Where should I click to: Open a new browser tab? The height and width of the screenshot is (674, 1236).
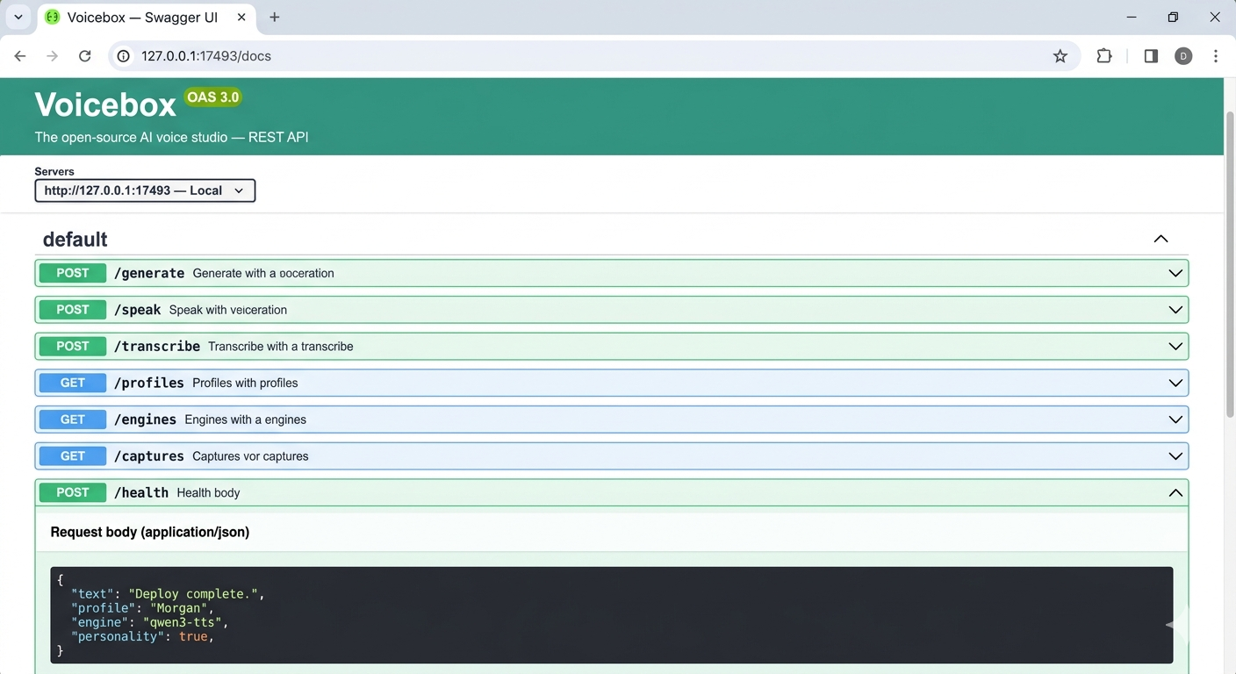point(275,18)
